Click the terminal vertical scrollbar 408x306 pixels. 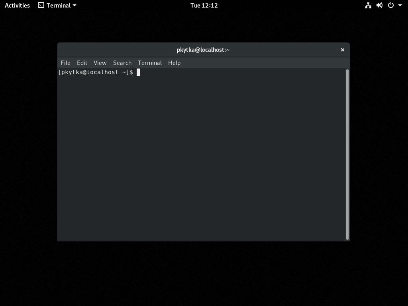(x=347, y=155)
